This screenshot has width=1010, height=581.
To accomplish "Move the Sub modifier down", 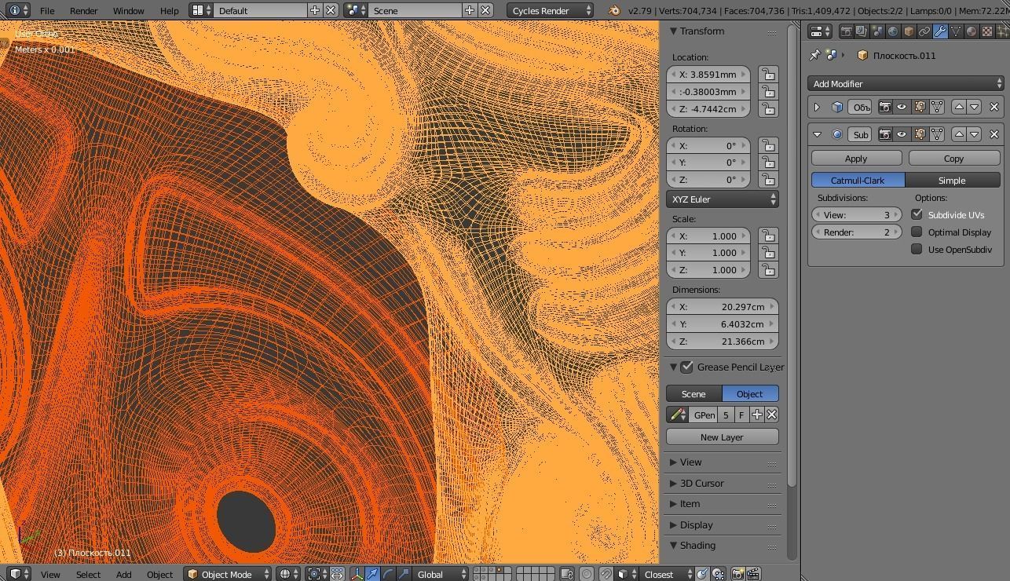I will (975, 134).
